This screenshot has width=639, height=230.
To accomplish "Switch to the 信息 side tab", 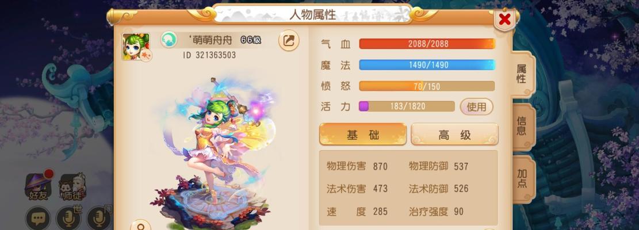I will click(522, 126).
